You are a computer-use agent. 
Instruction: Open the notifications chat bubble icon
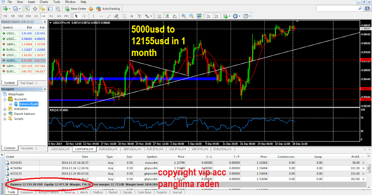[368, 9]
